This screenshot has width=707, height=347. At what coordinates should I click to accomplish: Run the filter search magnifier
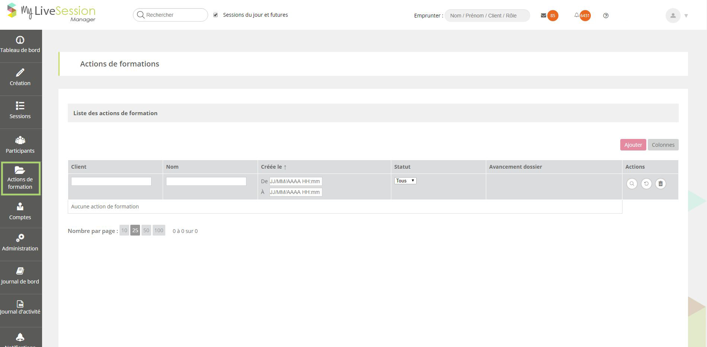click(632, 184)
